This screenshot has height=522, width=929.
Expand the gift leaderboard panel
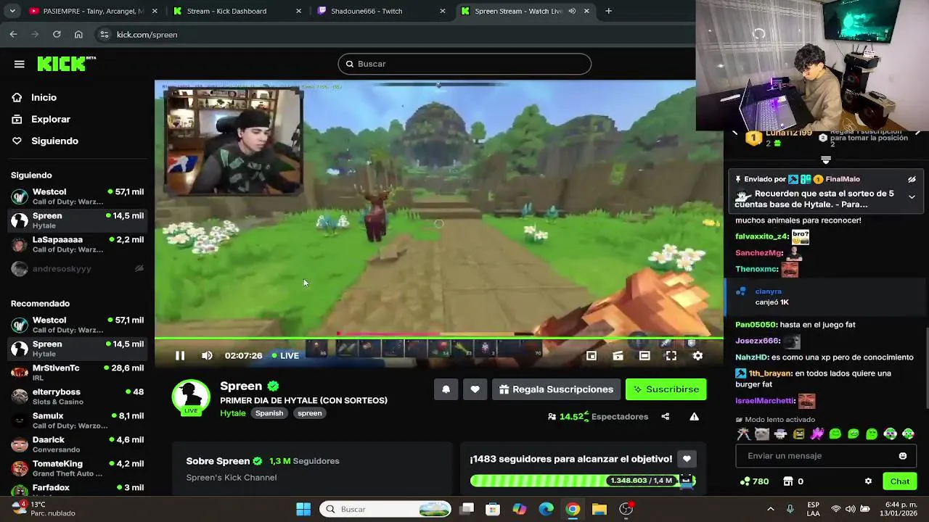coord(826,159)
